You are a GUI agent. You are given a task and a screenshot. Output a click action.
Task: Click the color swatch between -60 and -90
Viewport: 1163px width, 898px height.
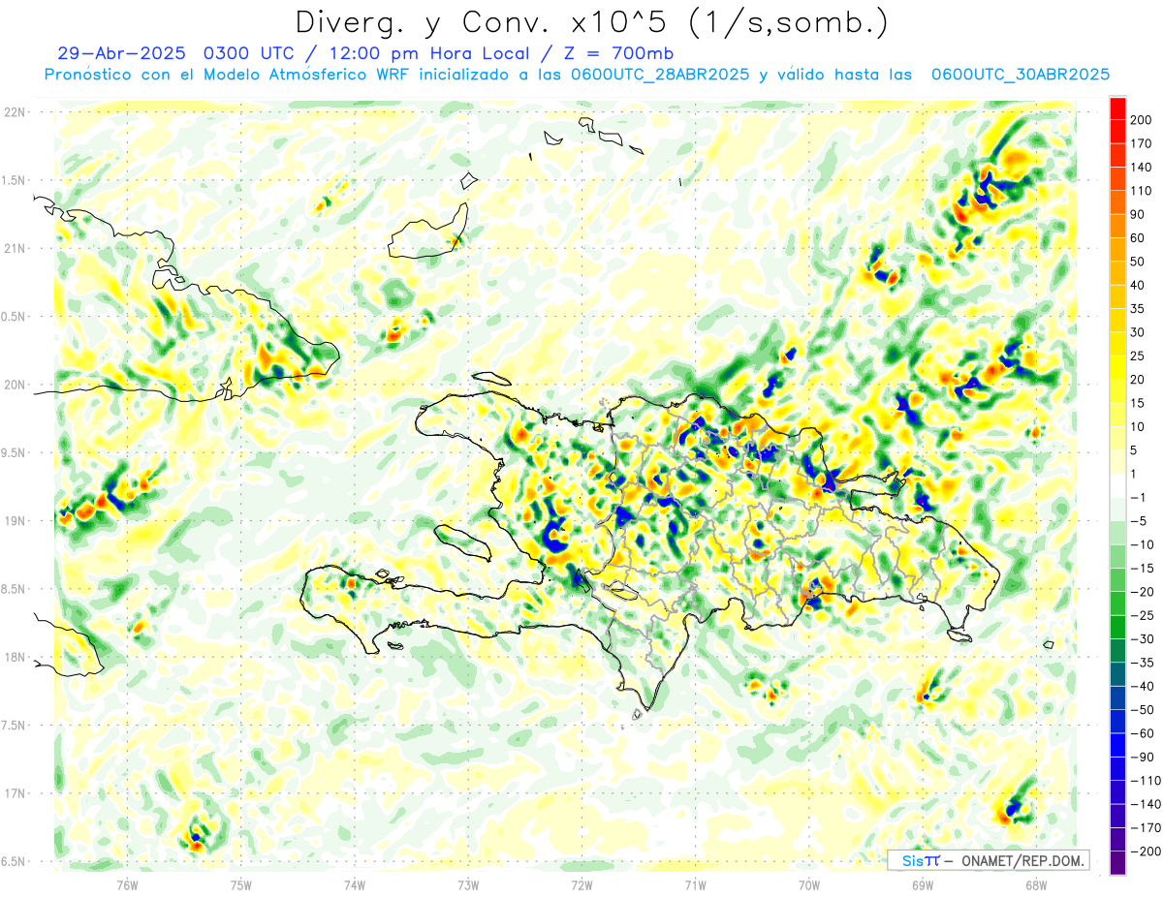(1117, 745)
